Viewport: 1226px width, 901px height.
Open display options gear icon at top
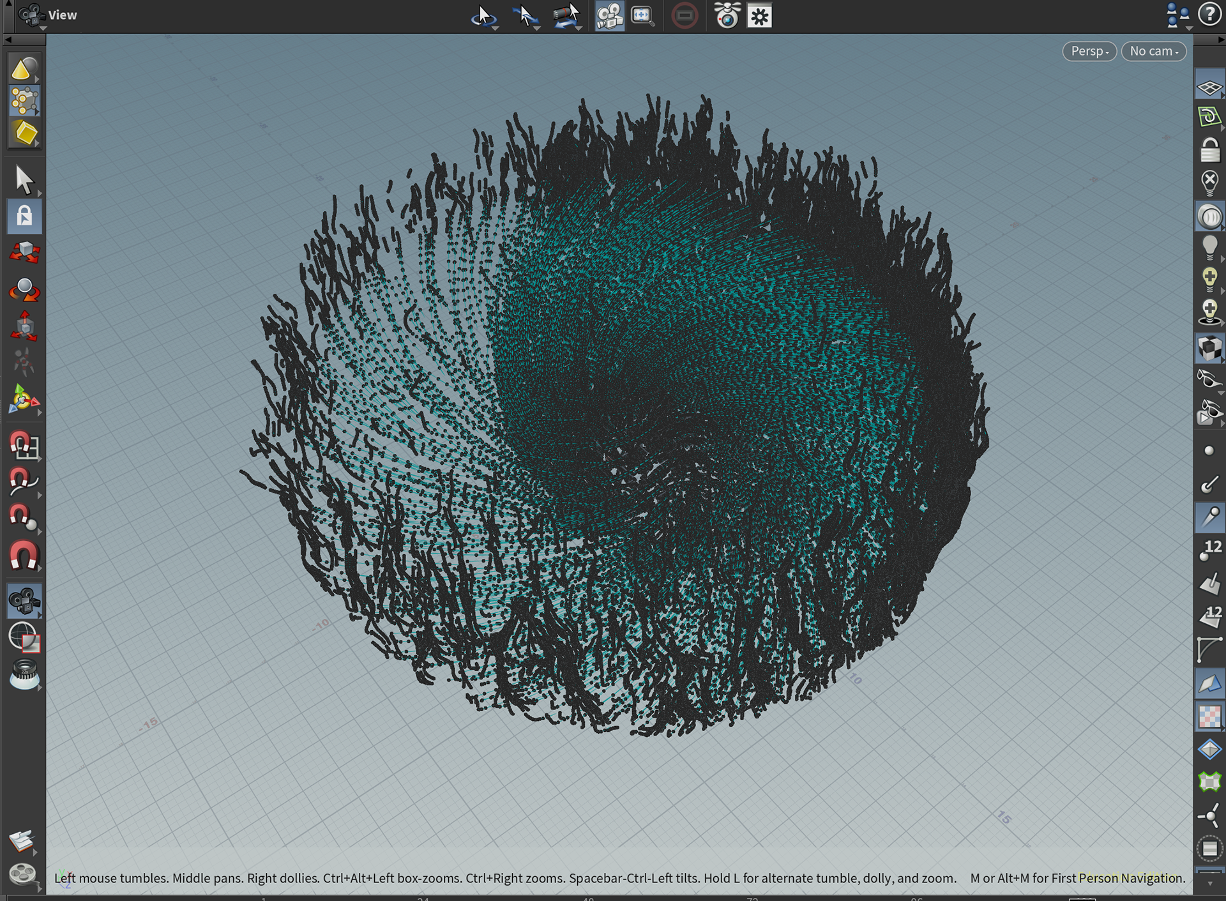pos(759,15)
